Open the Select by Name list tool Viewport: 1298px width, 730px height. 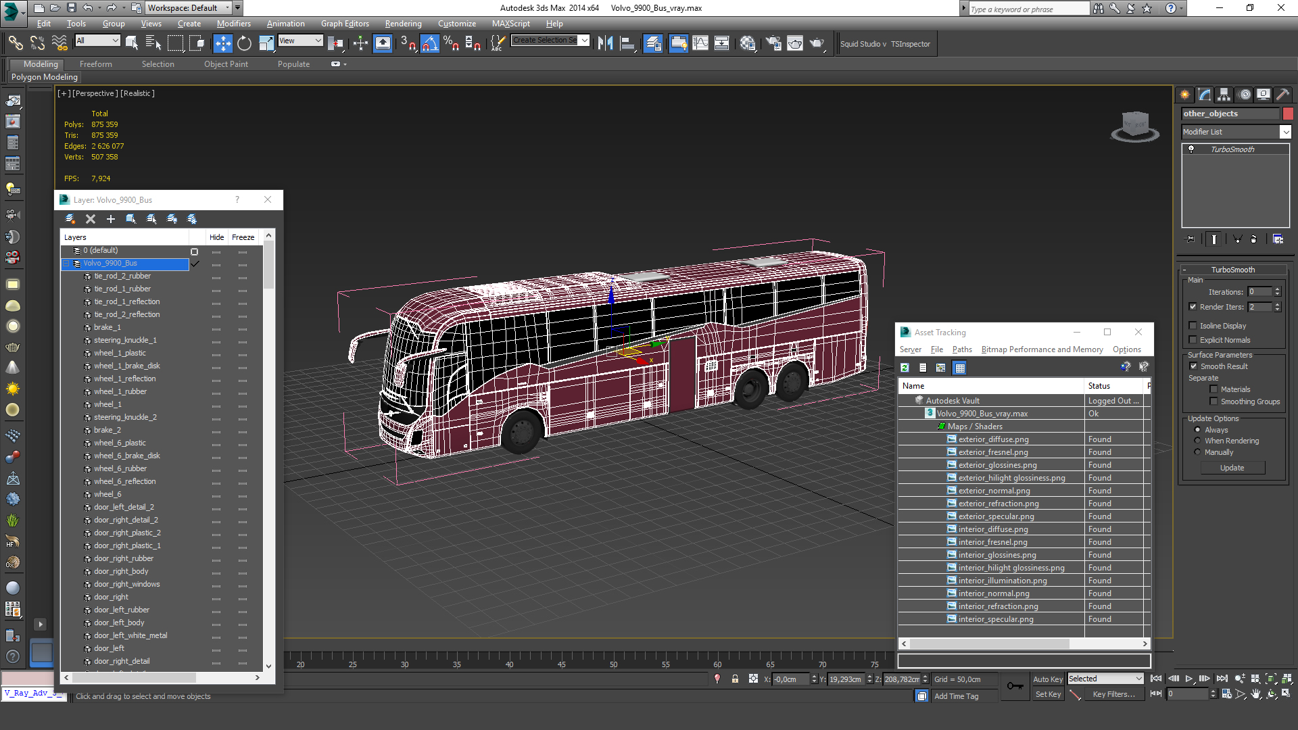pos(153,44)
